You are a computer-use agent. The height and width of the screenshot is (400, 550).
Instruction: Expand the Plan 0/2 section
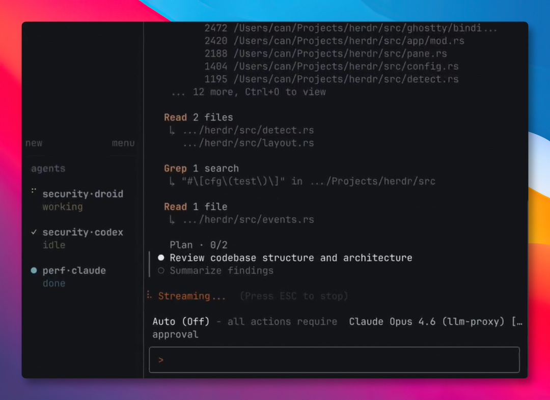pyautogui.click(x=198, y=245)
